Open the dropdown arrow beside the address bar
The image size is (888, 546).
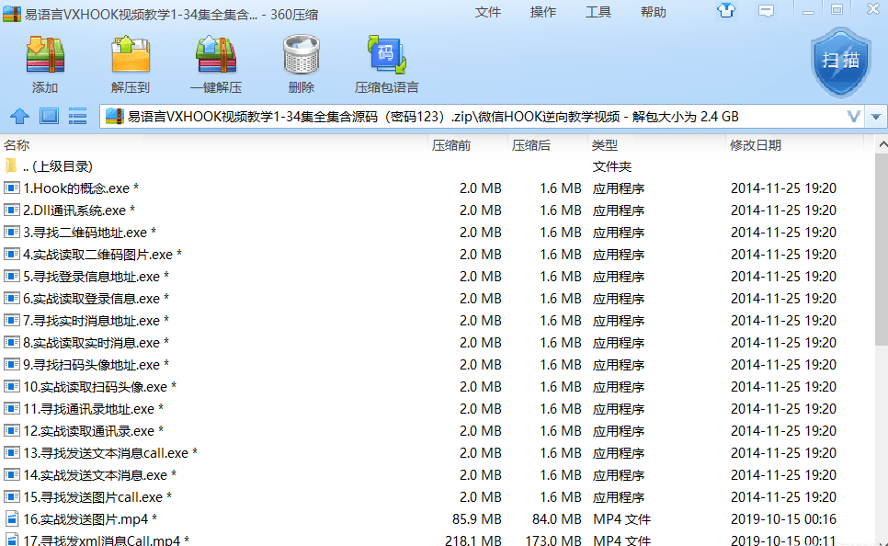tap(876, 117)
